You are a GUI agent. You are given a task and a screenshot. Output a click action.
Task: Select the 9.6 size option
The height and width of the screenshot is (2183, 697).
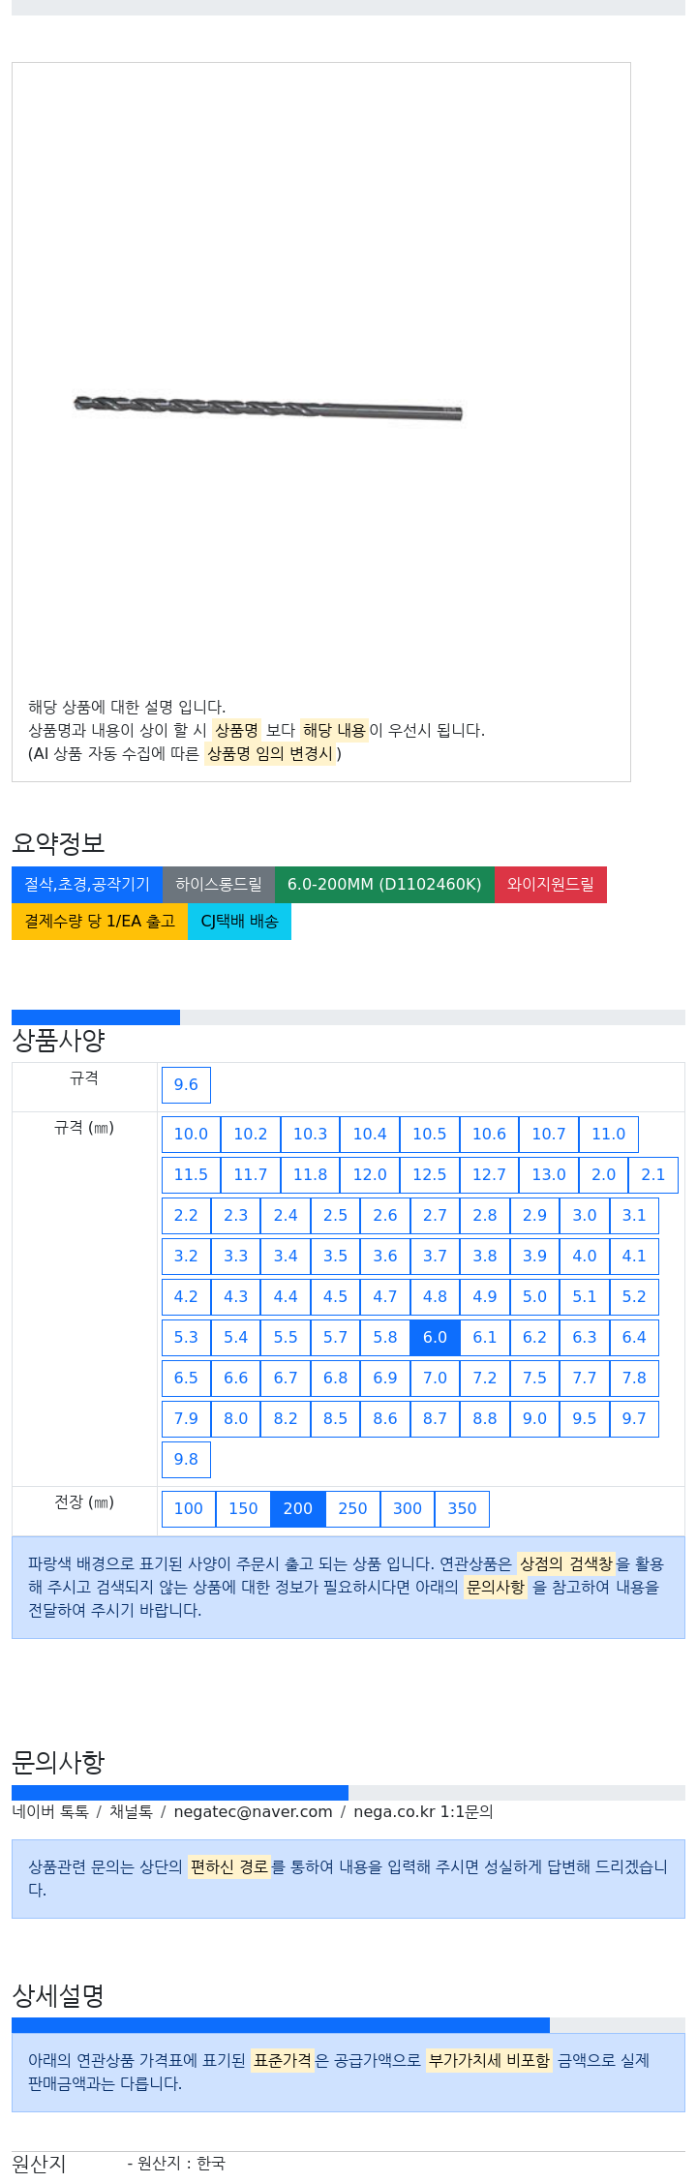[186, 1084]
